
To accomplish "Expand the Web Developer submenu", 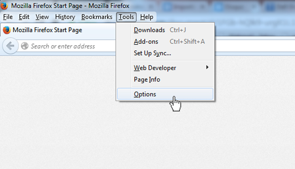I will coord(165,68).
